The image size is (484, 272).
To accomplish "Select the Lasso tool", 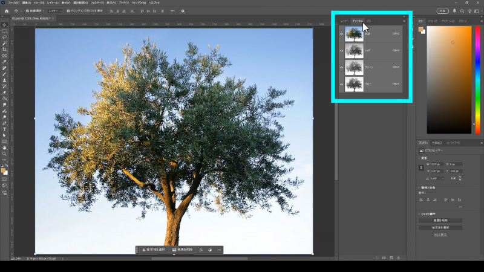I will point(4,37).
